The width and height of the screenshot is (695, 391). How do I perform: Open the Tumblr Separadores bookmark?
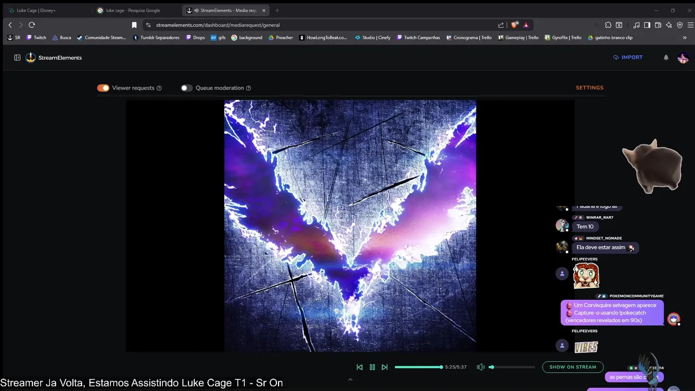click(x=156, y=38)
